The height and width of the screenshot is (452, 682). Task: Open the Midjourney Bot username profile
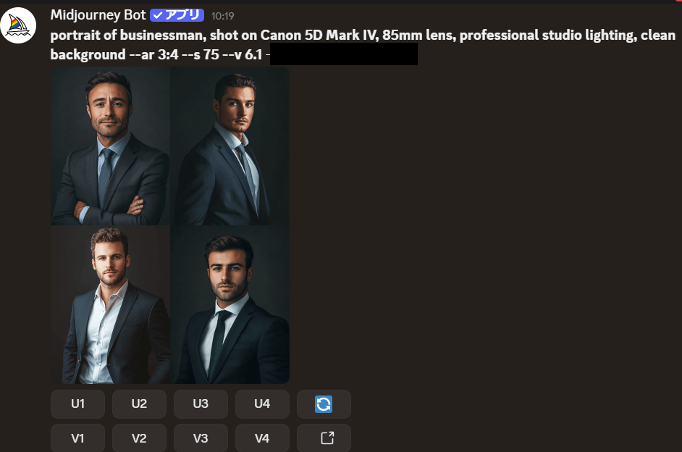tap(98, 15)
